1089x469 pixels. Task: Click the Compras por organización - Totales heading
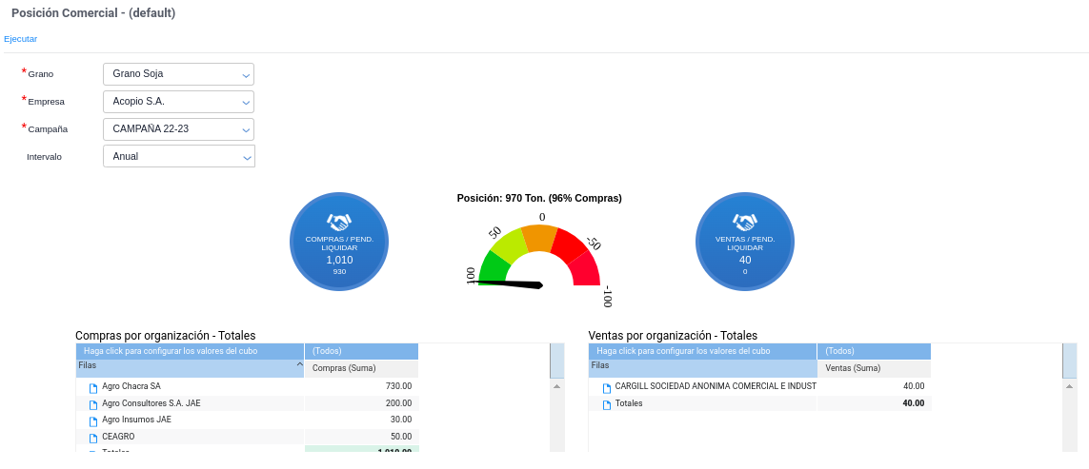tap(165, 336)
